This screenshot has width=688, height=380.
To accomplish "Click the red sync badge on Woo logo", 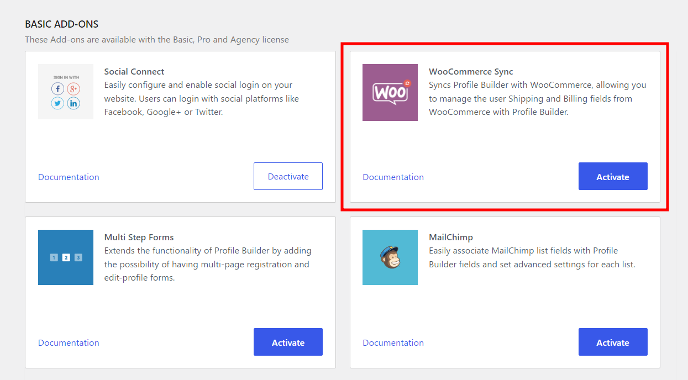I will pyautogui.click(x=407, y=83).
